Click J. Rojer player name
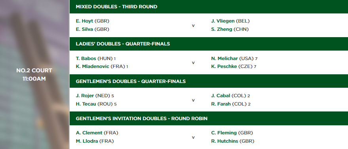The width and height of the screenshot is (348, 149). coord(85,96)
